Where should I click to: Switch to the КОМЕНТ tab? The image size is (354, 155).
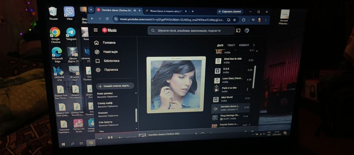(x=244, y=45)
